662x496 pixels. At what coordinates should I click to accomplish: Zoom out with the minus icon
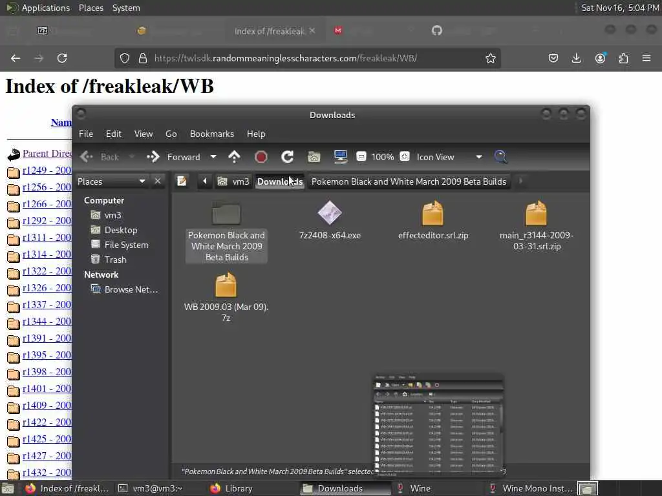coord(361,157)
